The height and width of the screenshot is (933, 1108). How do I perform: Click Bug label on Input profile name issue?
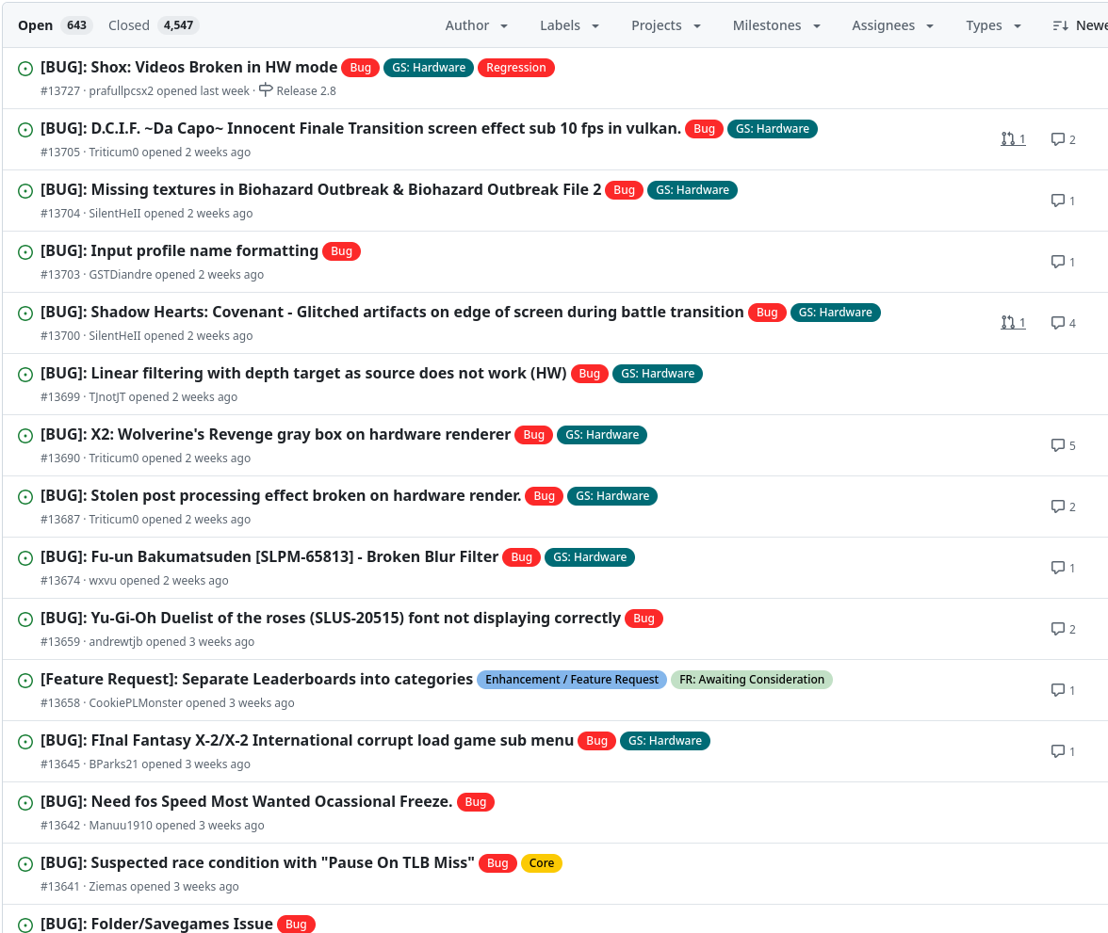[x=341, y=251]
